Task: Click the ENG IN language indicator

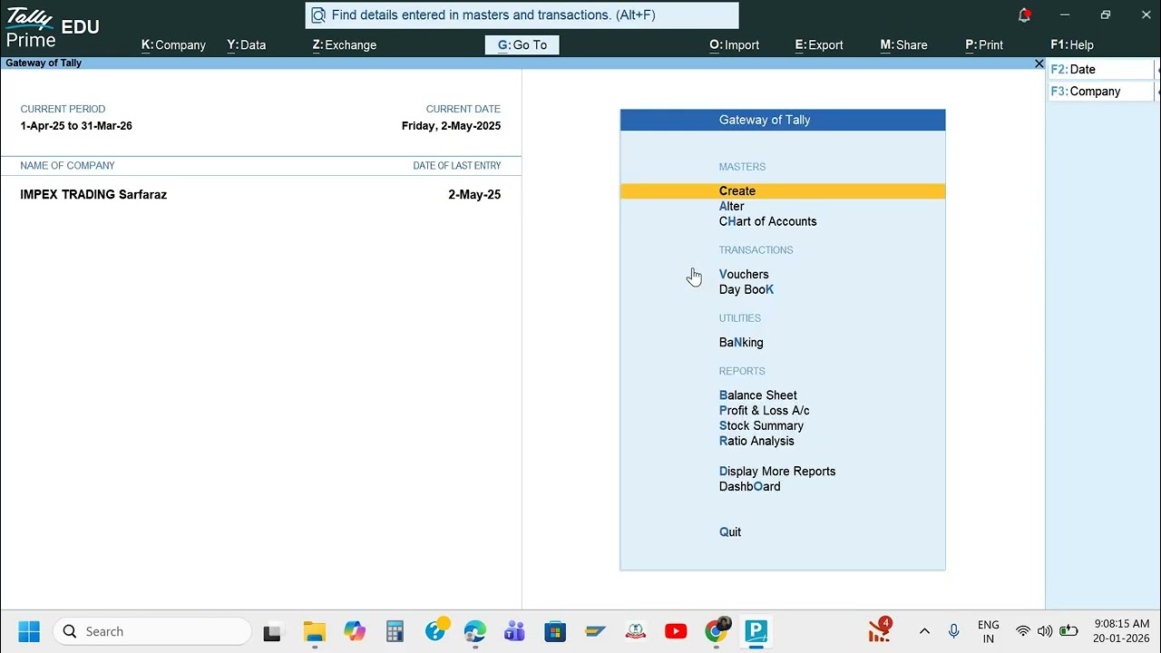Action: (x=989, y=632)
